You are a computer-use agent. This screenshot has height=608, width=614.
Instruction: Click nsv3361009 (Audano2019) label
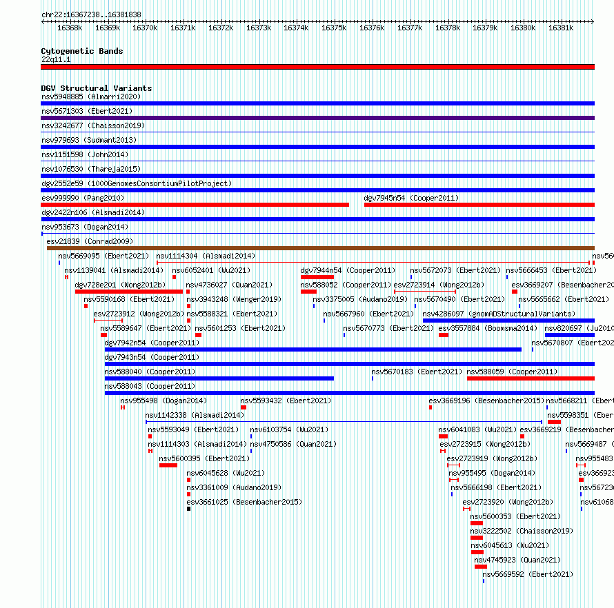[x=234, y=487]
